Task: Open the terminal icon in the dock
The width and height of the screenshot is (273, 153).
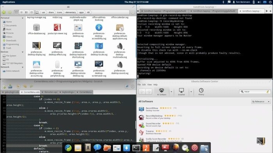Action: click(136, 148)
